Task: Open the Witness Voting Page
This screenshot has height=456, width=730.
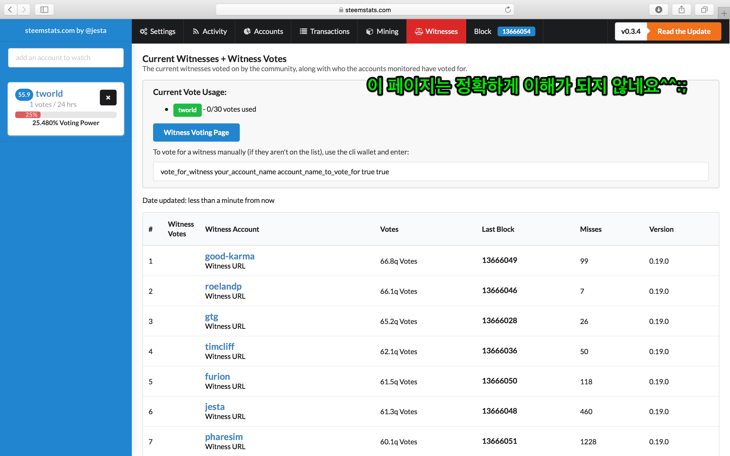Action: point(196,132)
